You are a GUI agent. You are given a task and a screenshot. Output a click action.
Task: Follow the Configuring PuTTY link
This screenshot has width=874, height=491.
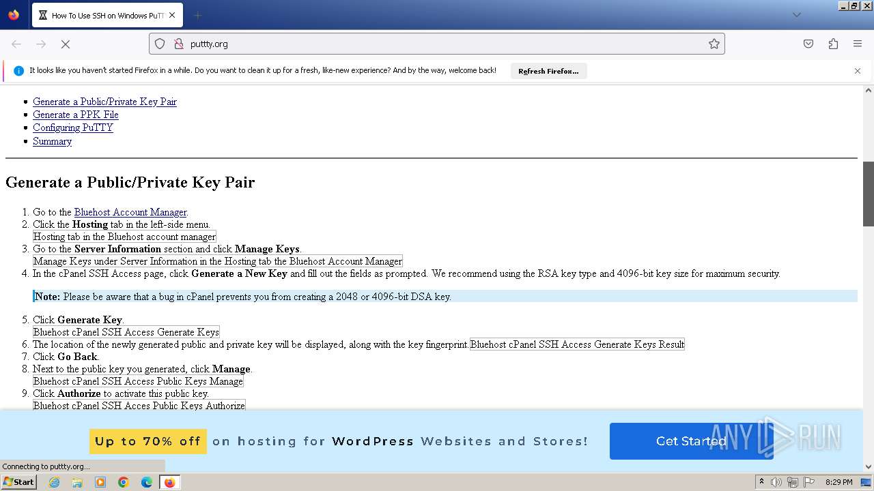click(x=73, y=128)
